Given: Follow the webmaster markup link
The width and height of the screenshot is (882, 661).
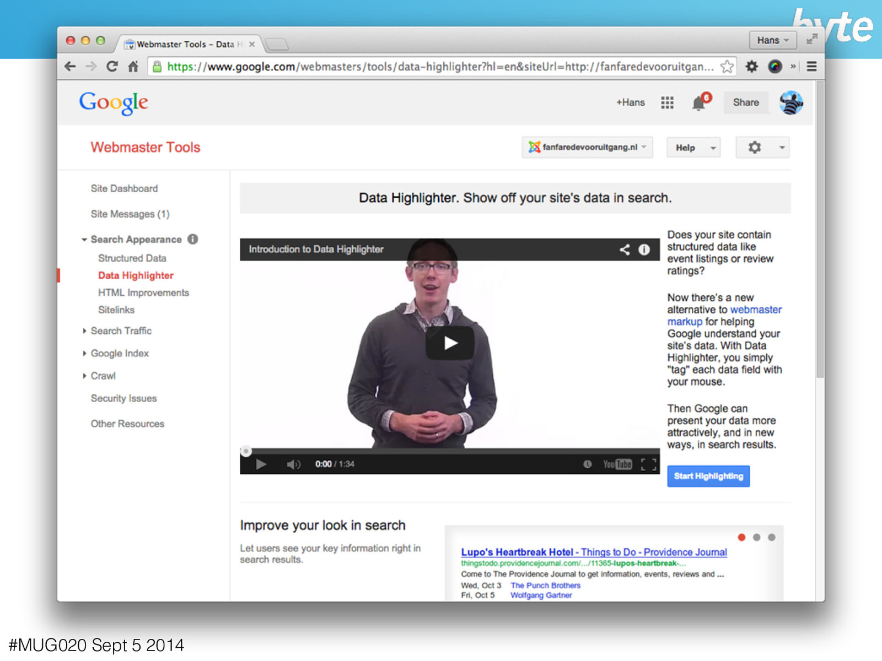Looking at the screenshot, I should click(724, 316).
